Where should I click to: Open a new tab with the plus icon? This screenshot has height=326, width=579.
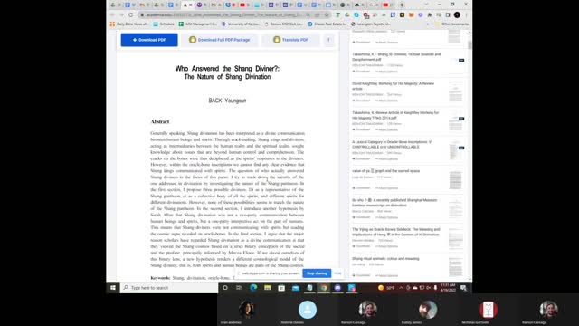pos(402,5)
